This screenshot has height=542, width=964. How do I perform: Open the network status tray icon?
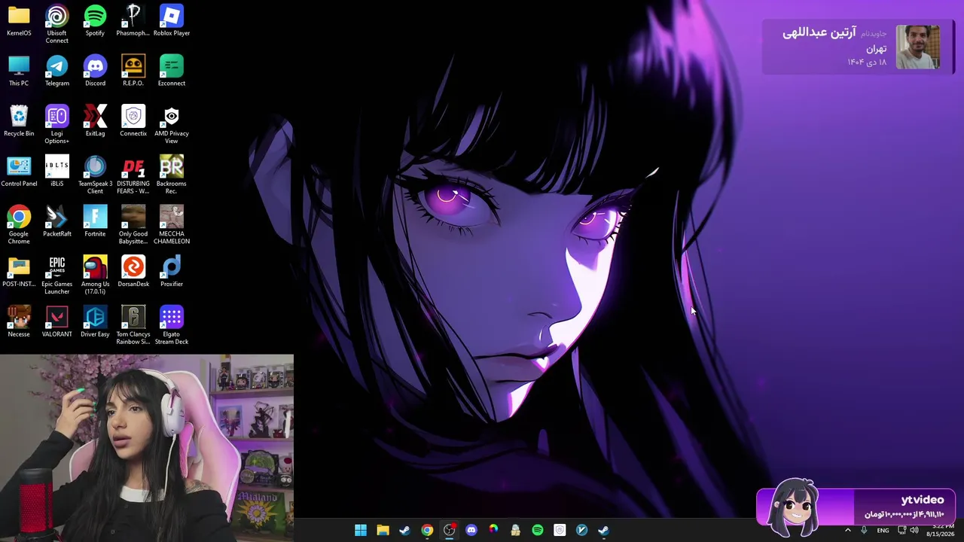(x=901, y=531)
